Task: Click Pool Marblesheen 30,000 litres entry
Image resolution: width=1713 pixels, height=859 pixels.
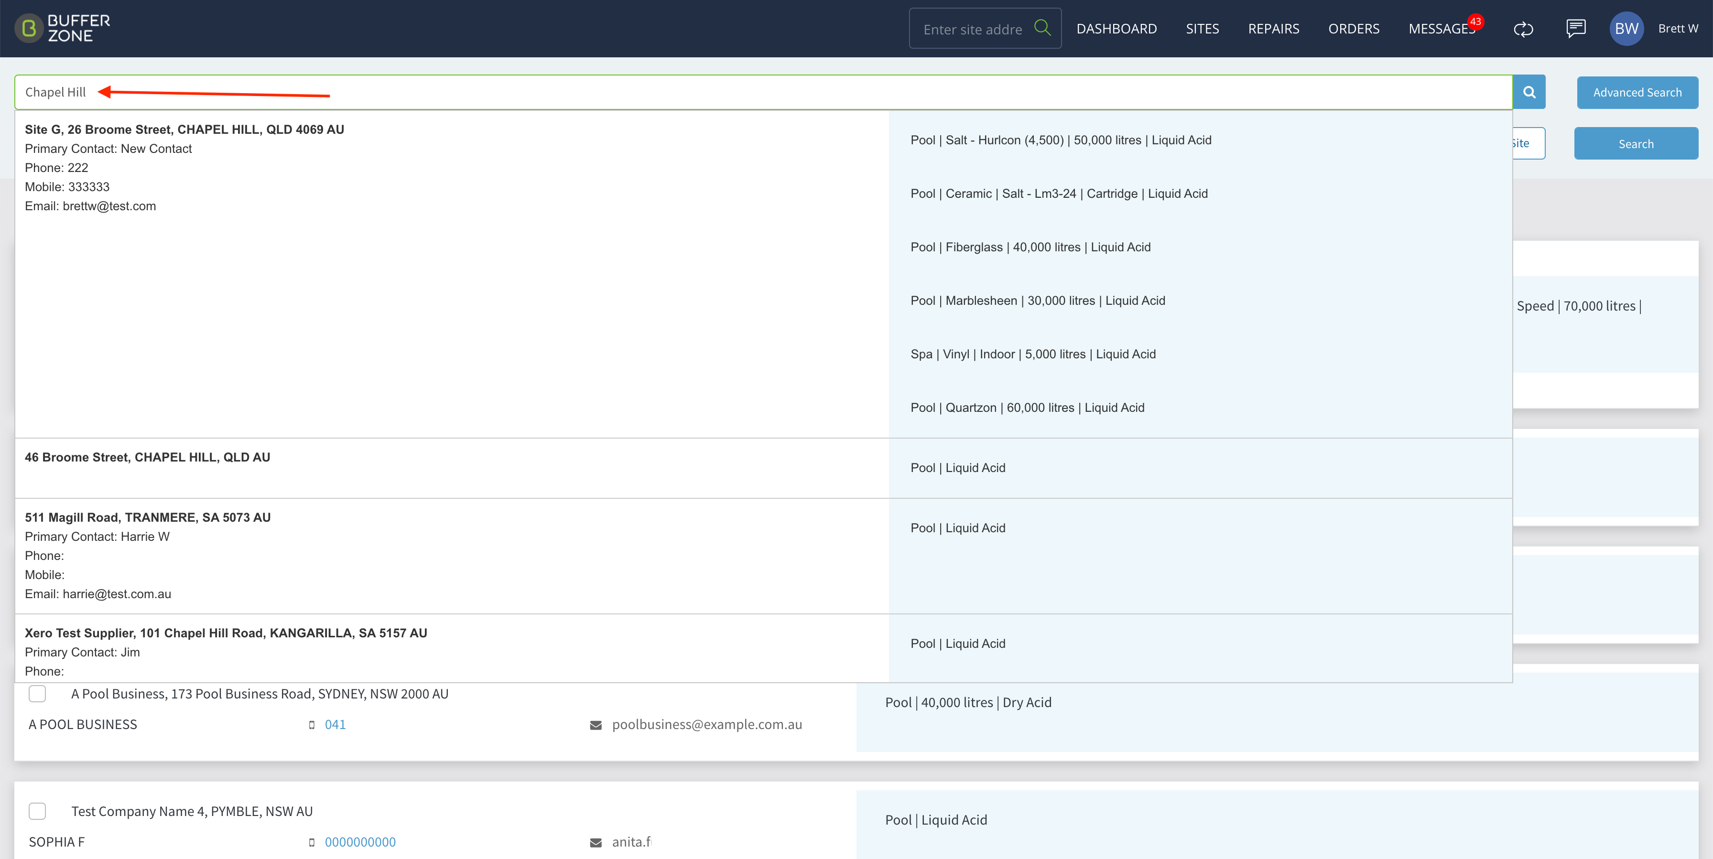Action: point(1037,301)
